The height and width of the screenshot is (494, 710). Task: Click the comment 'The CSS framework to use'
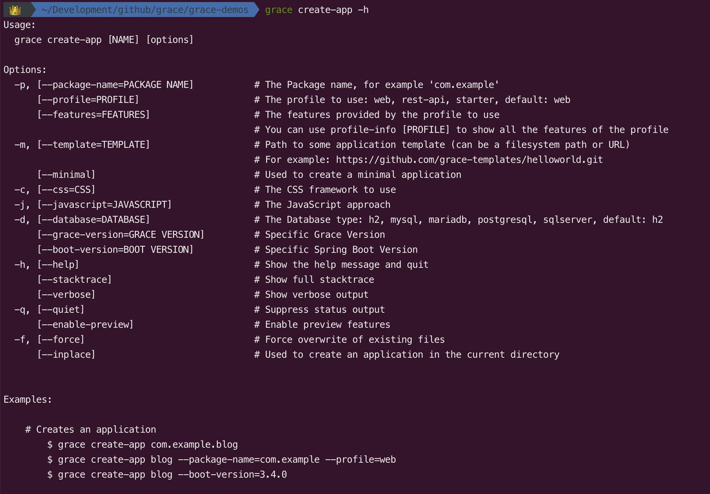[x=325, y=189]
